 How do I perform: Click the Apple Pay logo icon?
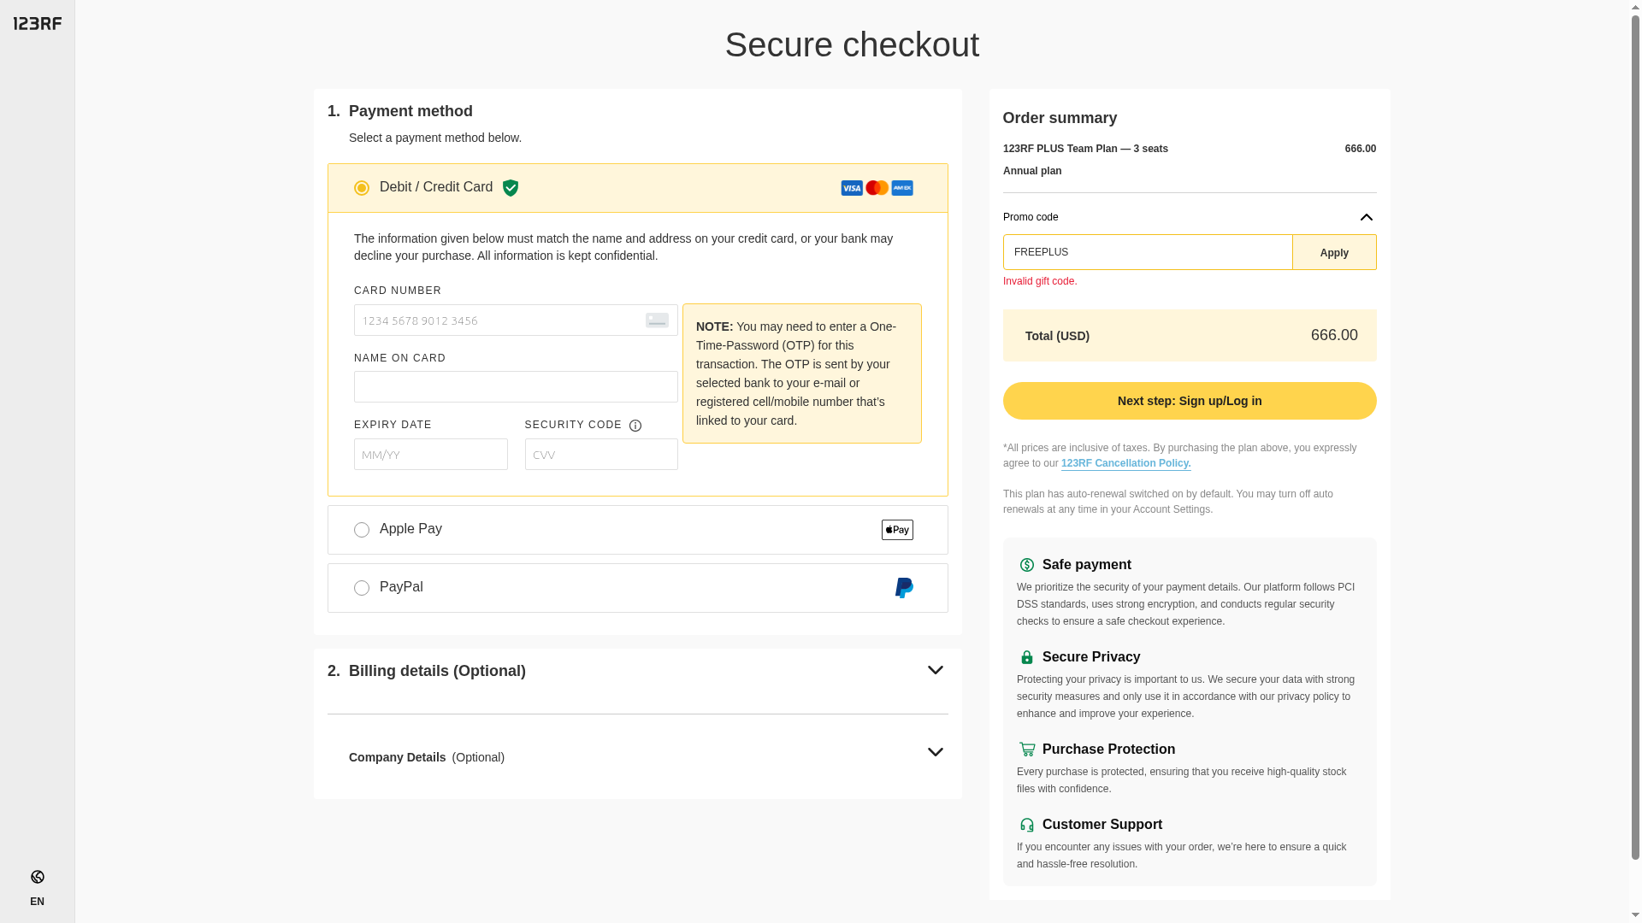click(897, 530)
